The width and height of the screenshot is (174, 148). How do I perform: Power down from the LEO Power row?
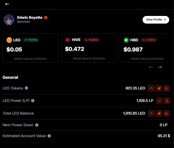click(159, 101)
